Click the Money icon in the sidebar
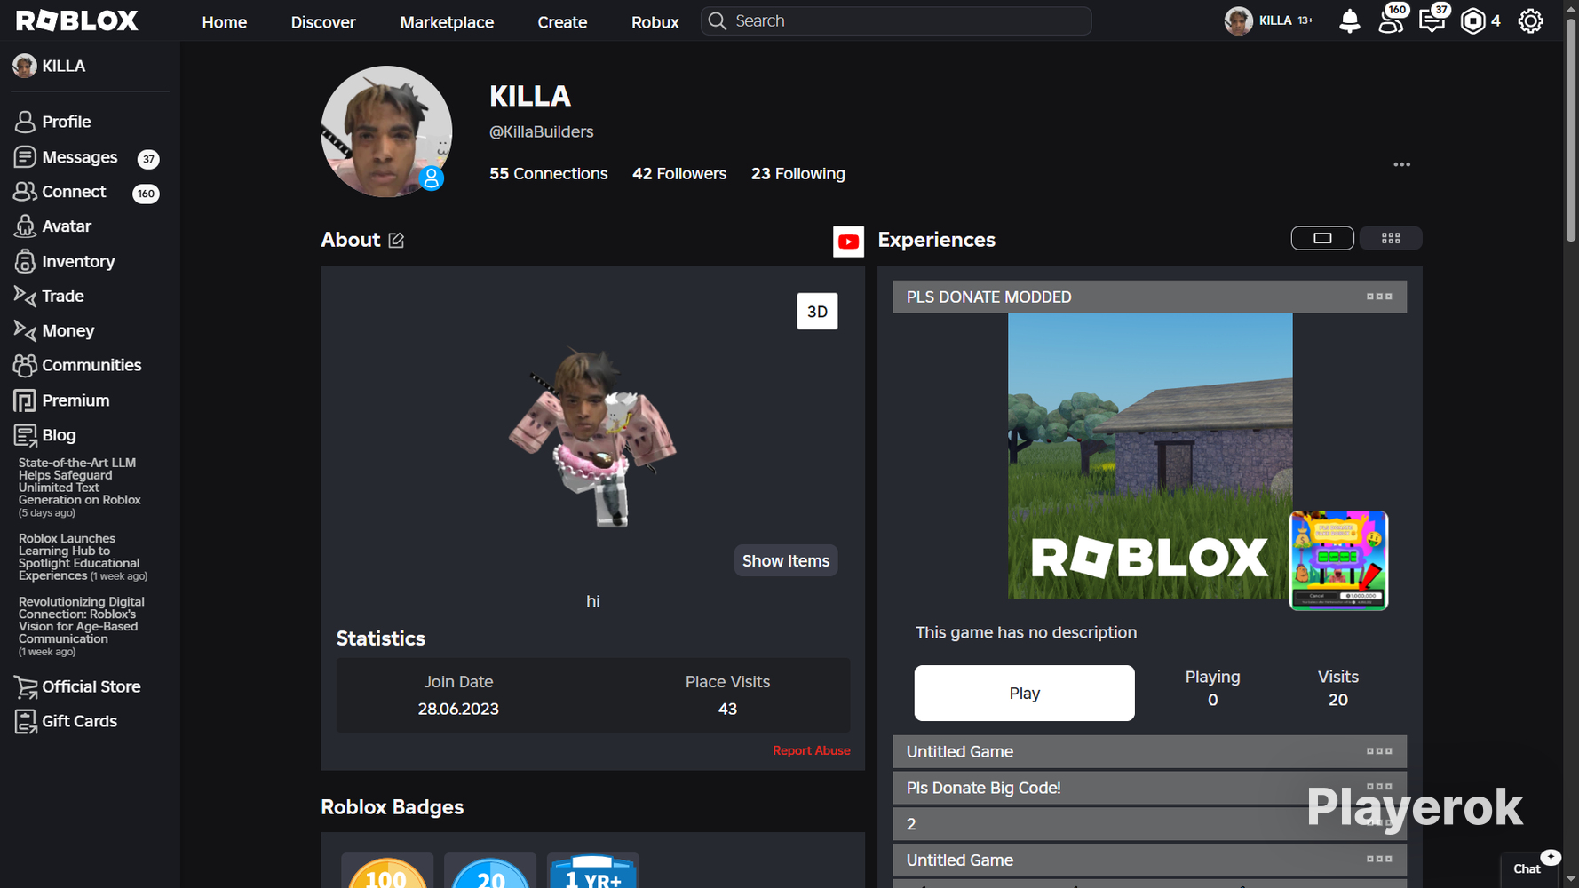1579x888 pixels. [x=25, y=330]
